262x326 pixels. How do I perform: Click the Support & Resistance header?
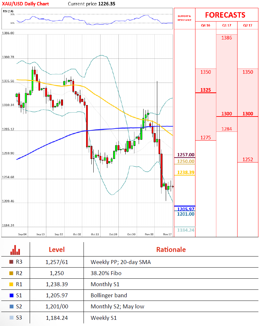click(184, 18)
